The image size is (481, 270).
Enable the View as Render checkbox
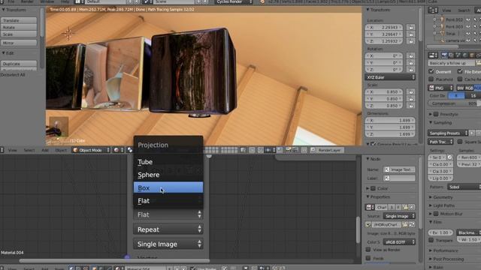click(368, 250)
